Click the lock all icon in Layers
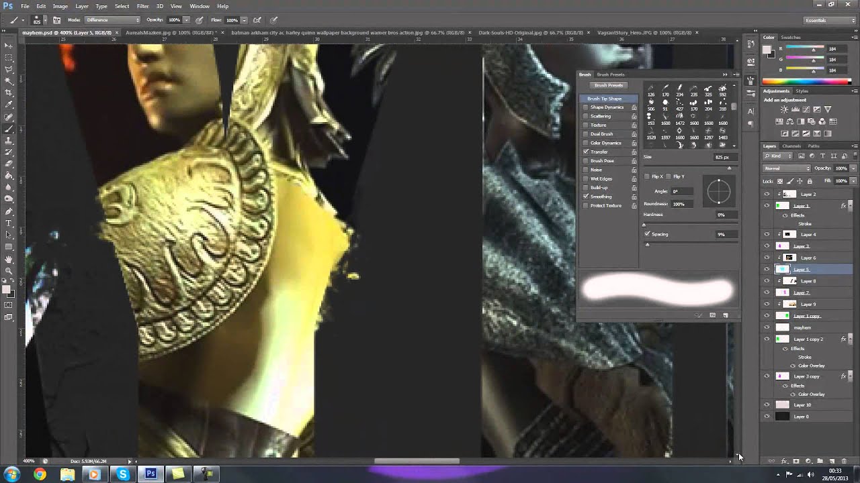 click(x=810, y=181)
